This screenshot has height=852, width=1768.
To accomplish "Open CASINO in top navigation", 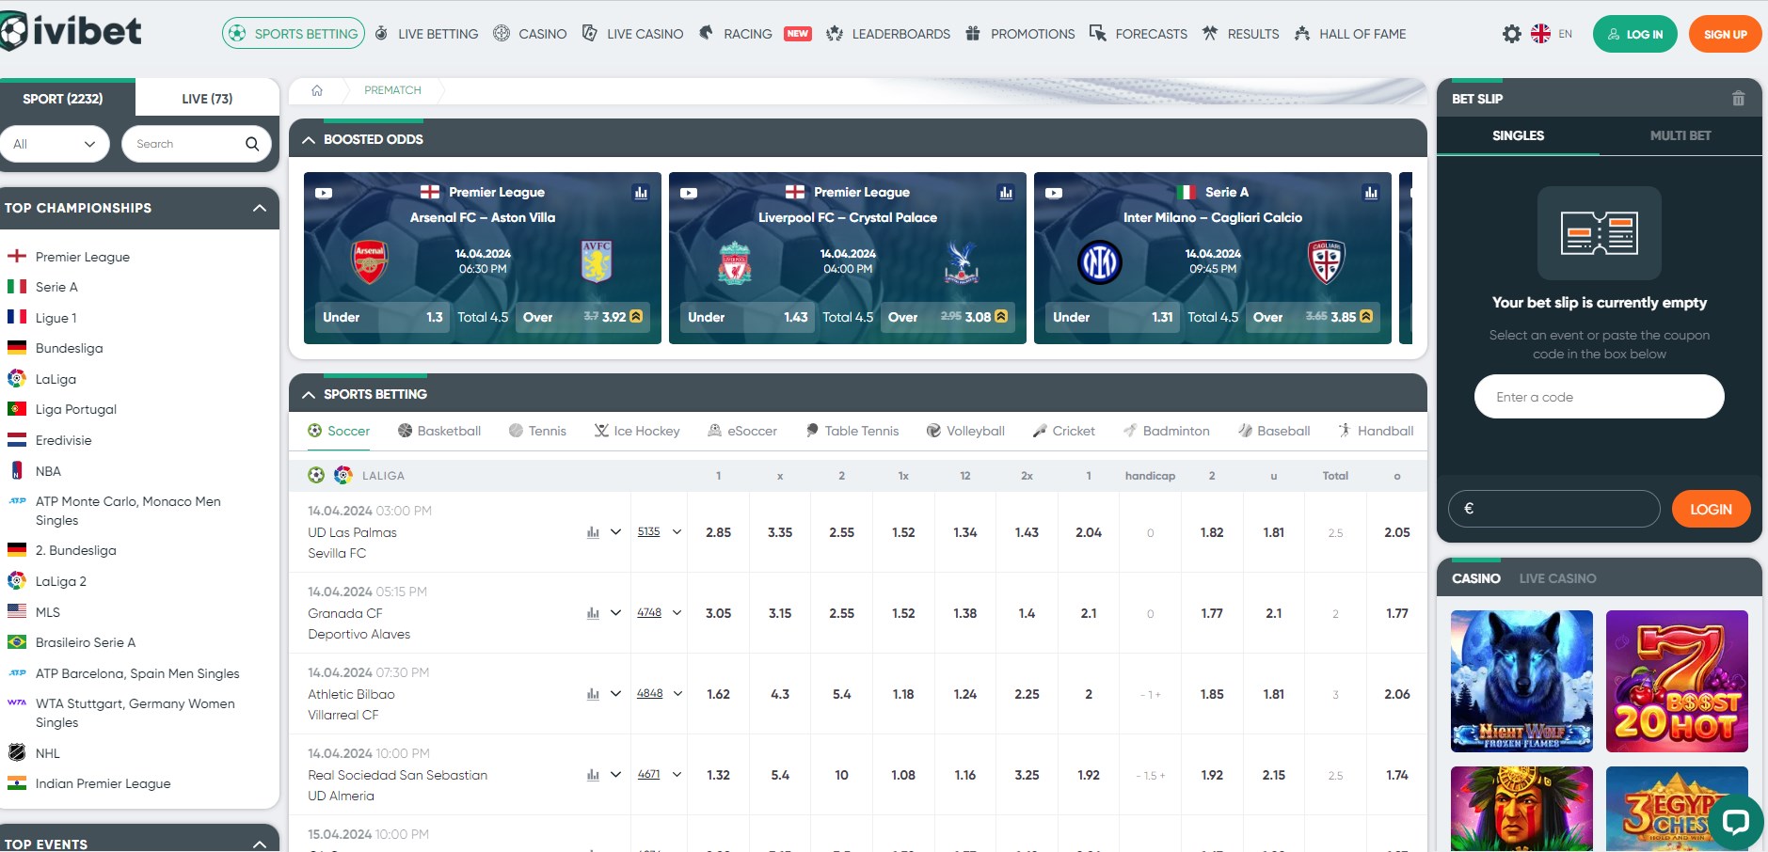I will click(531, 34).
